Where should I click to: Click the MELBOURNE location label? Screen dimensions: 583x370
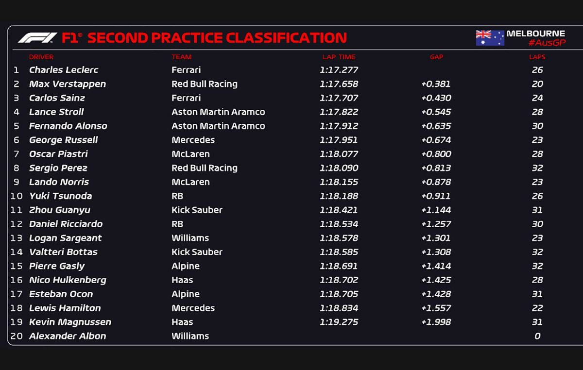coord(535,34)
